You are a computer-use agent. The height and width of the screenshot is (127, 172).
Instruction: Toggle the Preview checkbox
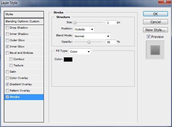point(148,37)
